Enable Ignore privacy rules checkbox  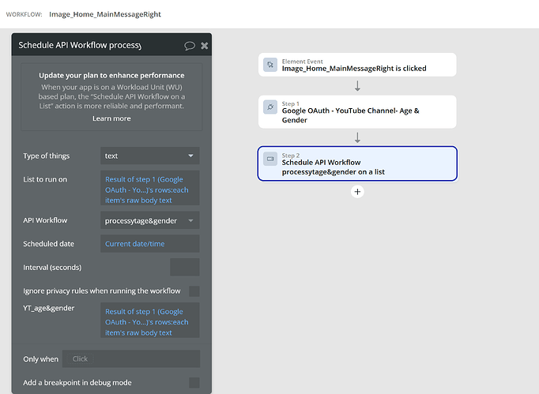click(x=194, y=291)
